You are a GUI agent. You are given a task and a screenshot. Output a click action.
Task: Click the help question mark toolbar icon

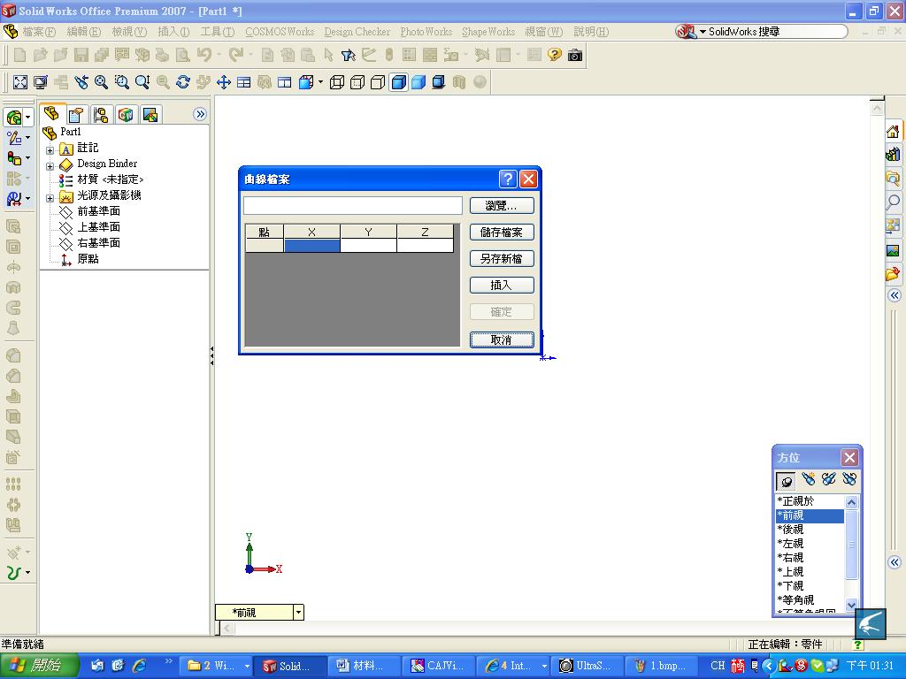(555, 55)
